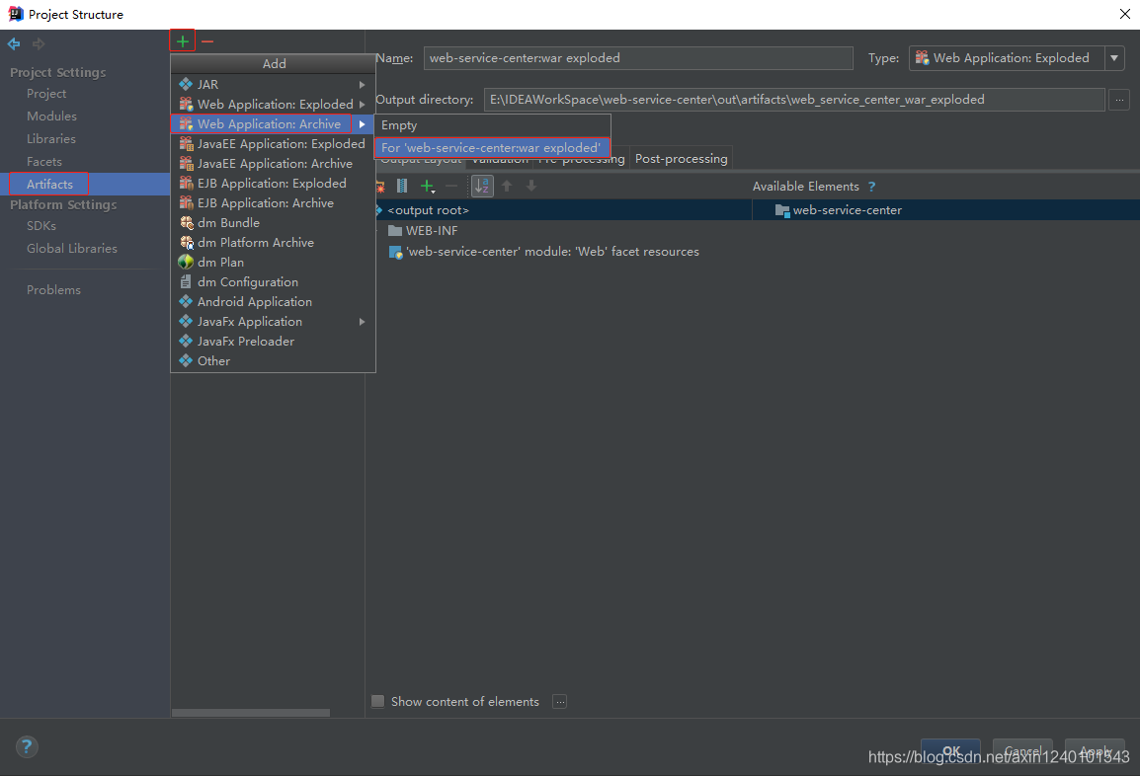Click move down arrow in layout toolbar
The image size is (1140, 776).
tap(531, 187)
